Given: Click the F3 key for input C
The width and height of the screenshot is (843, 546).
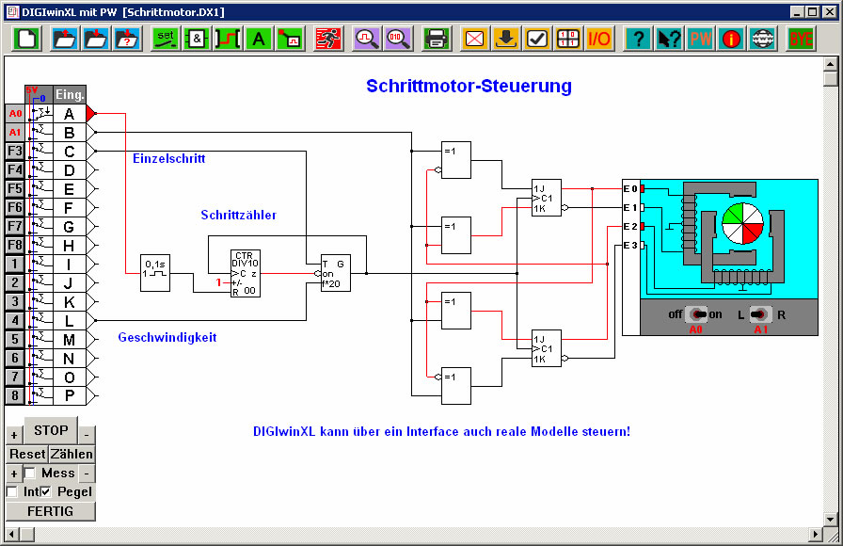Looking at the screenshot, I should 14,151.
